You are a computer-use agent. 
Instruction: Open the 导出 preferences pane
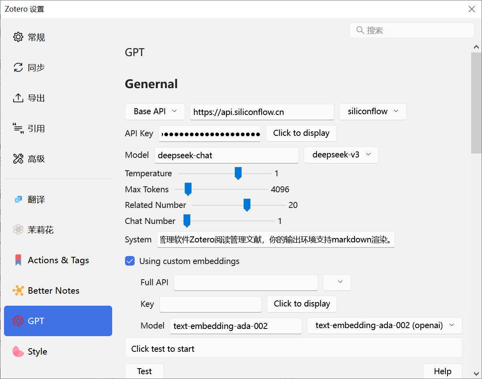58,98
